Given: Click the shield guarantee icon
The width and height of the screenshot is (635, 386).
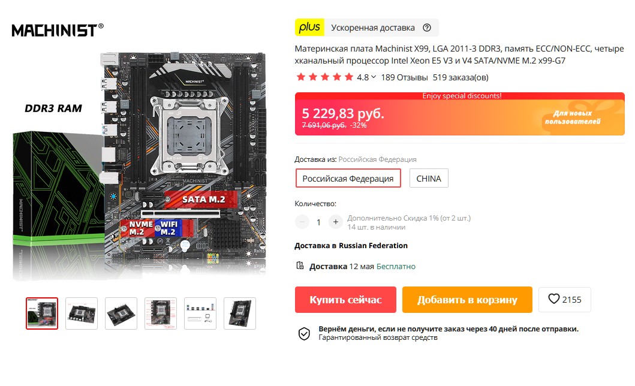Looking at the screenshot, I should [304, 333].
